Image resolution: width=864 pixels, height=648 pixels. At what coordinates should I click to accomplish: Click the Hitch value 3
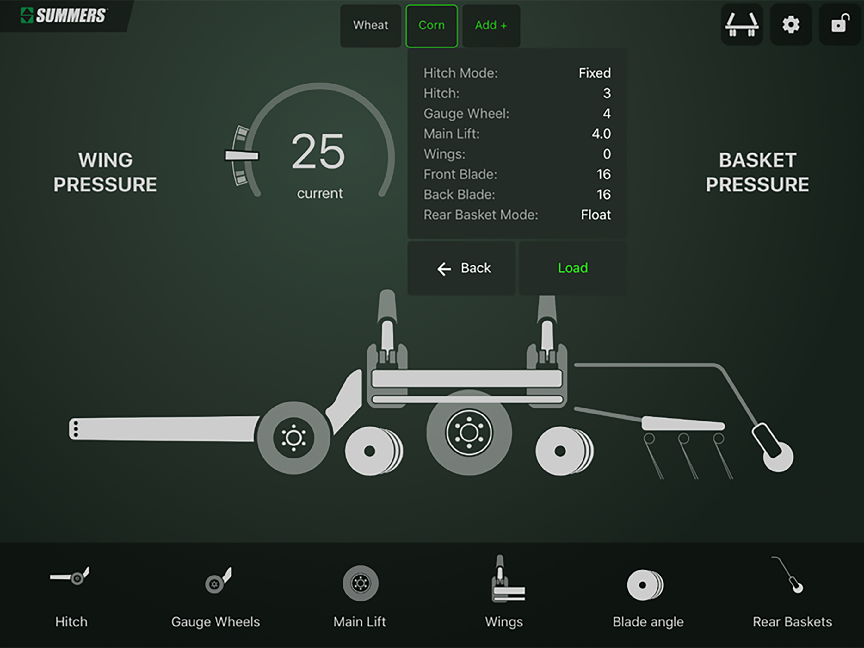click(x=607, y=93)
